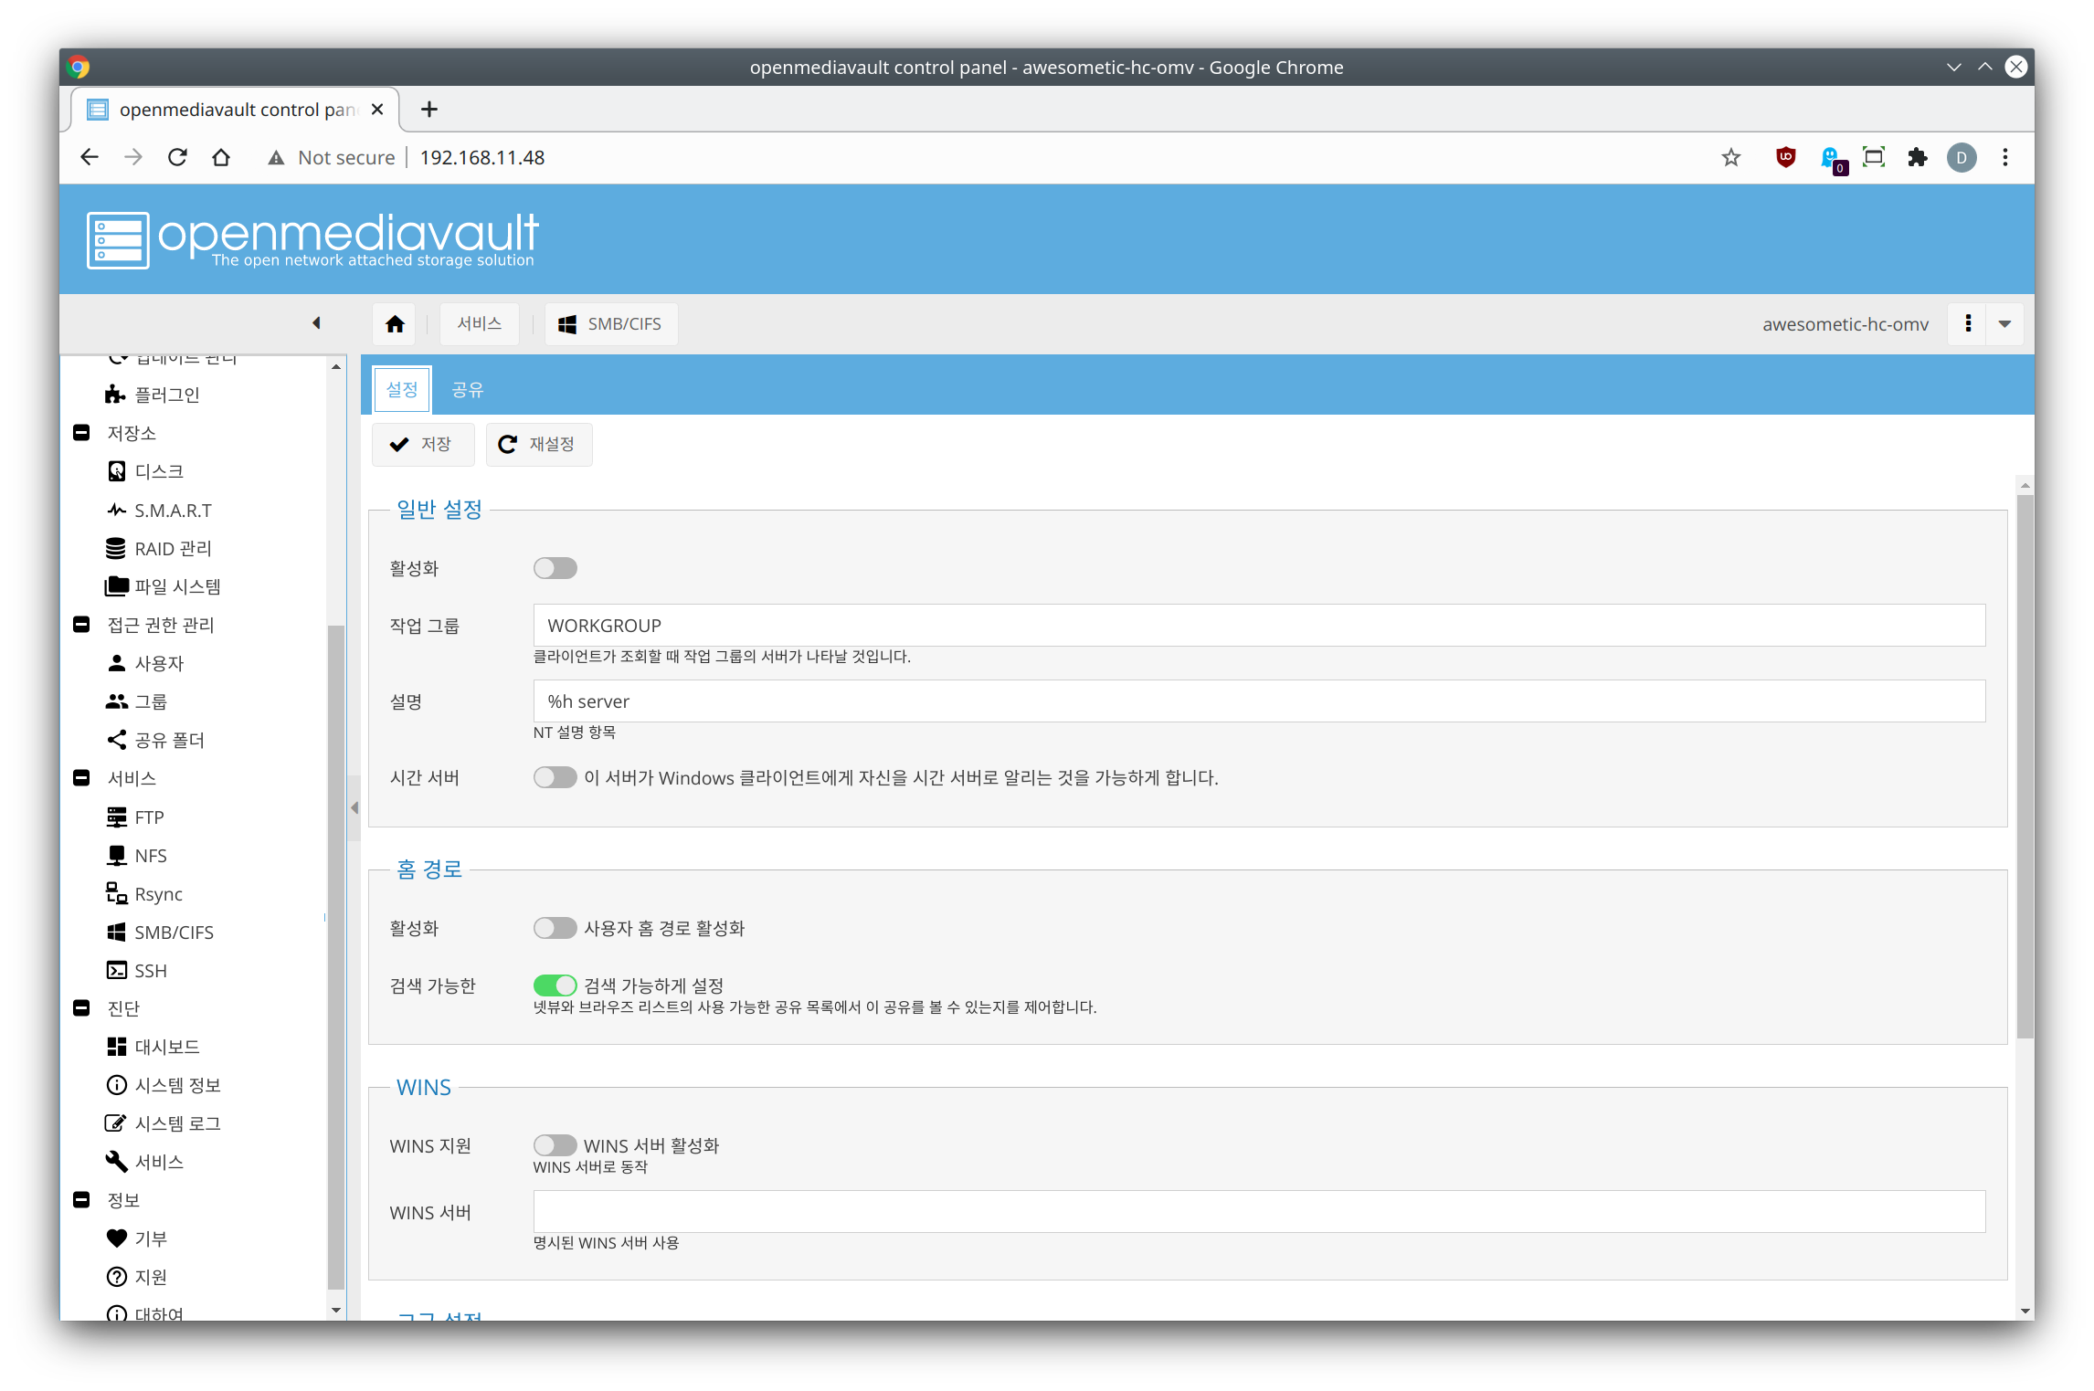2094x1391 pixels.
Task: Open the dropdown arrow beside awesometic-hc-omv
Action: click(x=2004, y=324)
